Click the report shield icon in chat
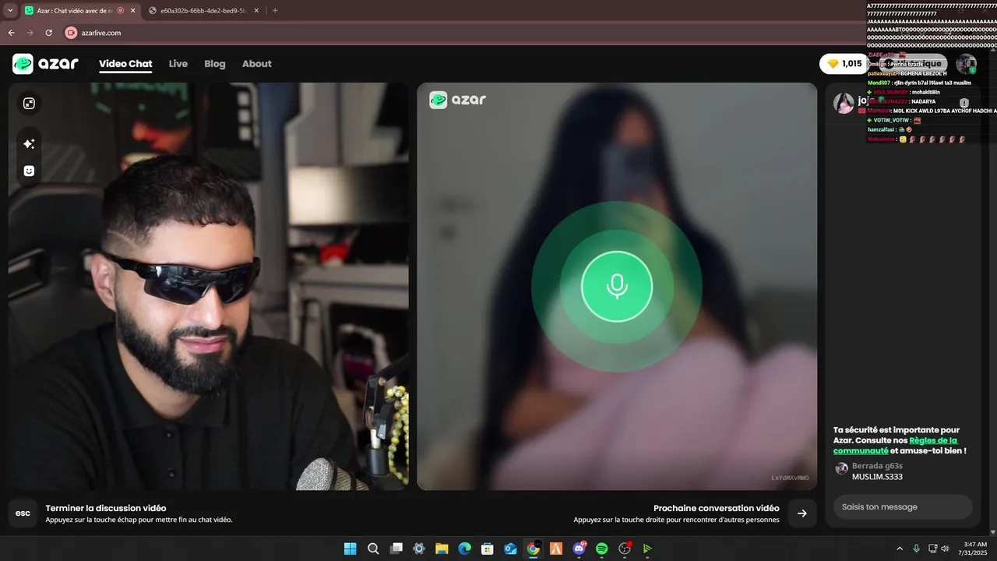This screenshot has height=561, width=997. [x=964, y=103]
